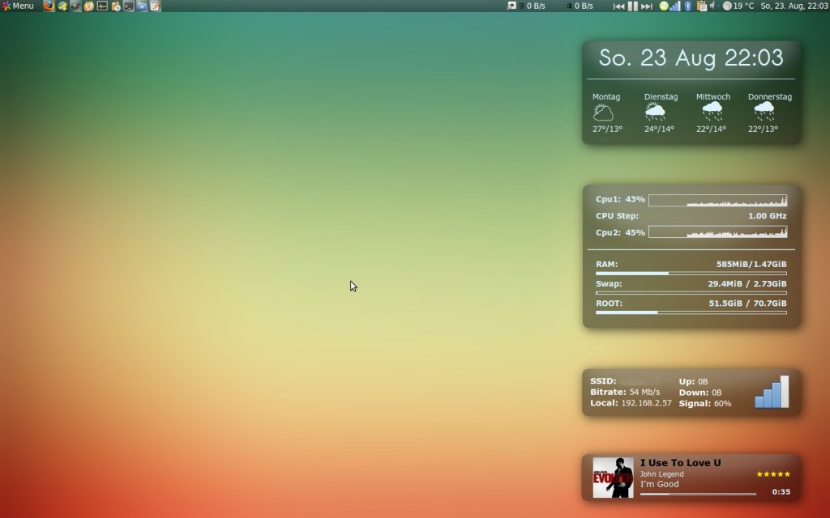Screen dimensions: 830x518
Task: Open the system monitor launcher
Action: pyautogui.click(x=102, y=6)
